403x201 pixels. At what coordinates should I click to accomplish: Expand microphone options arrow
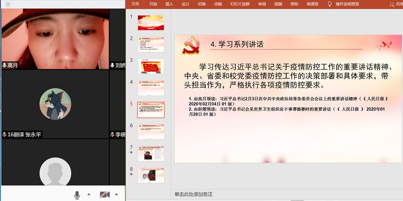point(89,194)
